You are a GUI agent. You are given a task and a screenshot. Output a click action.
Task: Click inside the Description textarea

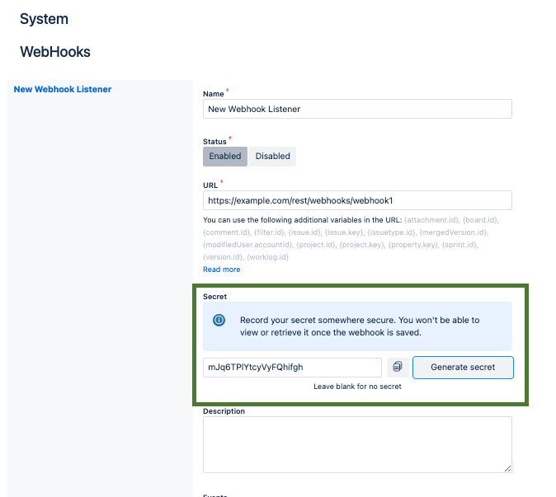pyautogui.click(x=357, y=444)
